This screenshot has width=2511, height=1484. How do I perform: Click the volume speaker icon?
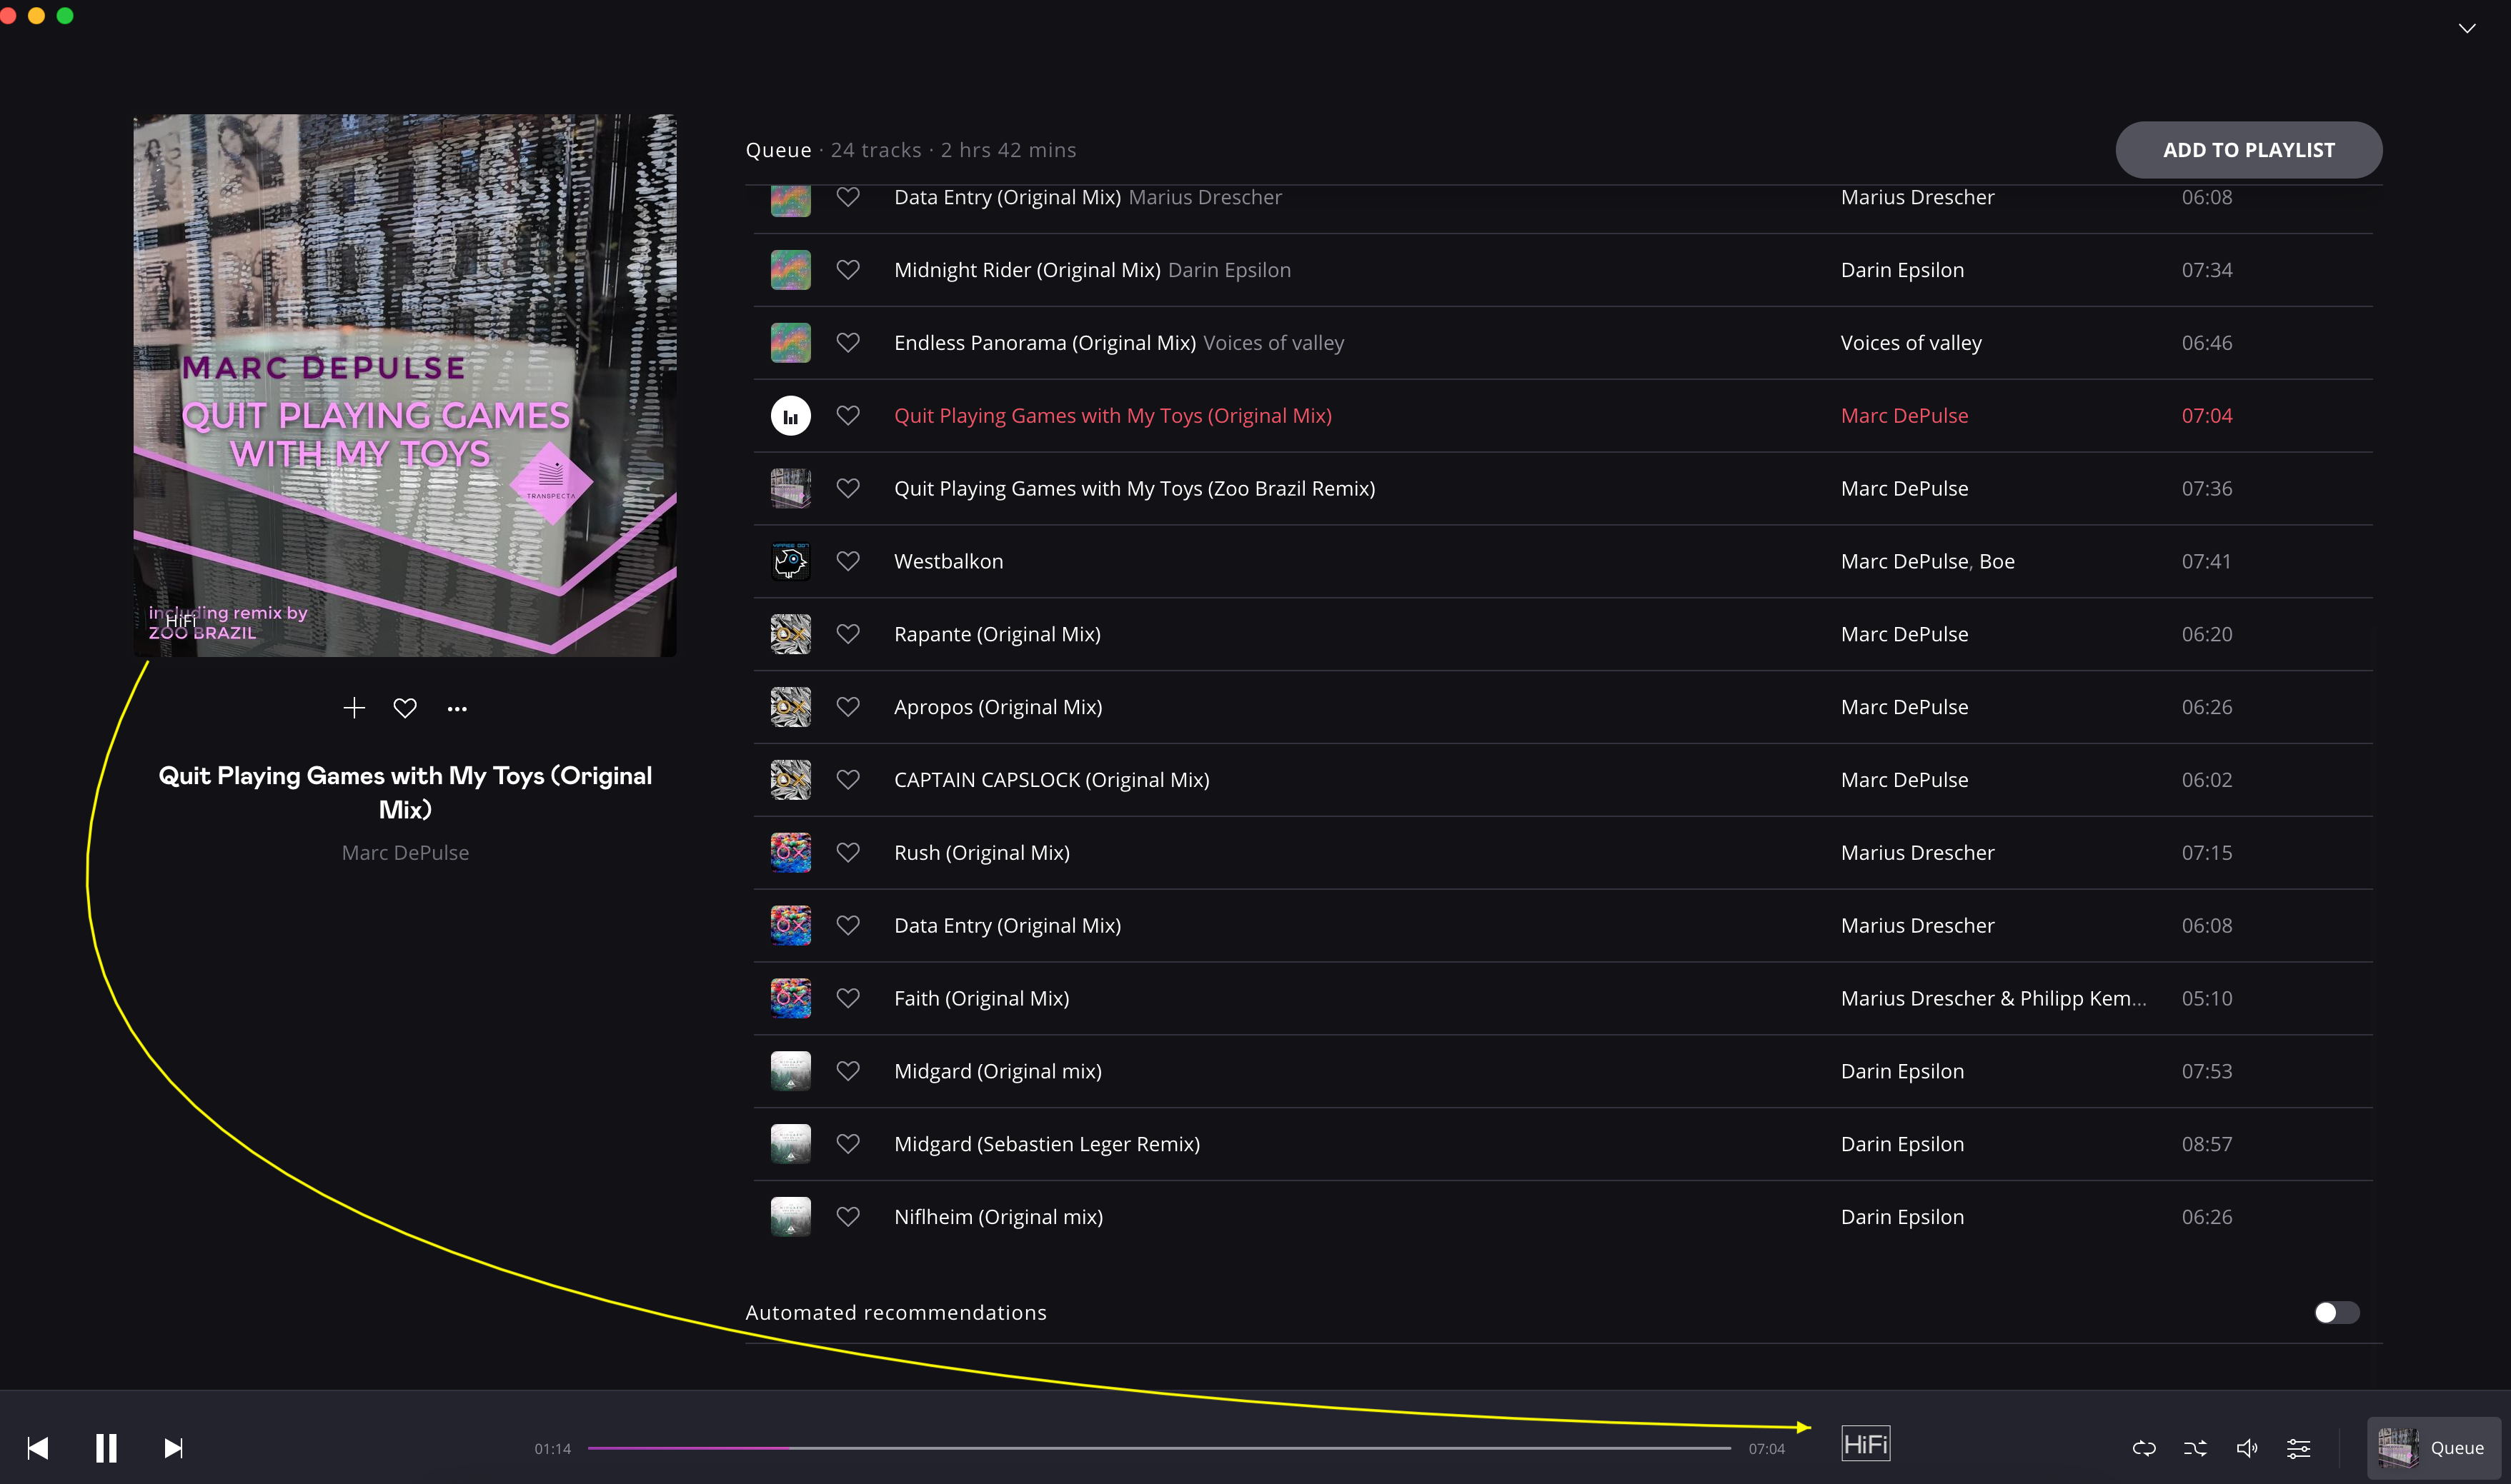(x=2247, y=1447)
